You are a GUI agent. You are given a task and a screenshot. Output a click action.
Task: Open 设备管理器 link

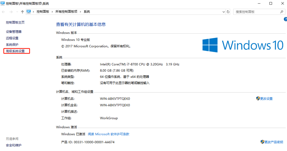14,32
